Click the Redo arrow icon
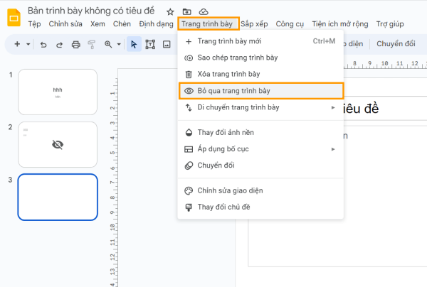 tap(59, 44)
